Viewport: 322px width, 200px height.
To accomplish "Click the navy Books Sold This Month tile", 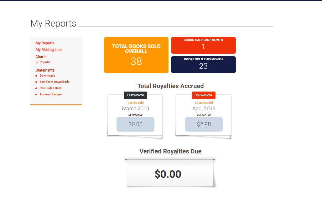I will [x=203, y=65].
